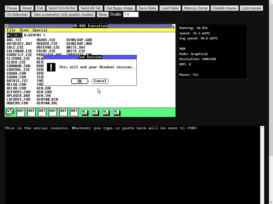
Task: Select MODERN.FON file
Action: (x=17, y=103)
